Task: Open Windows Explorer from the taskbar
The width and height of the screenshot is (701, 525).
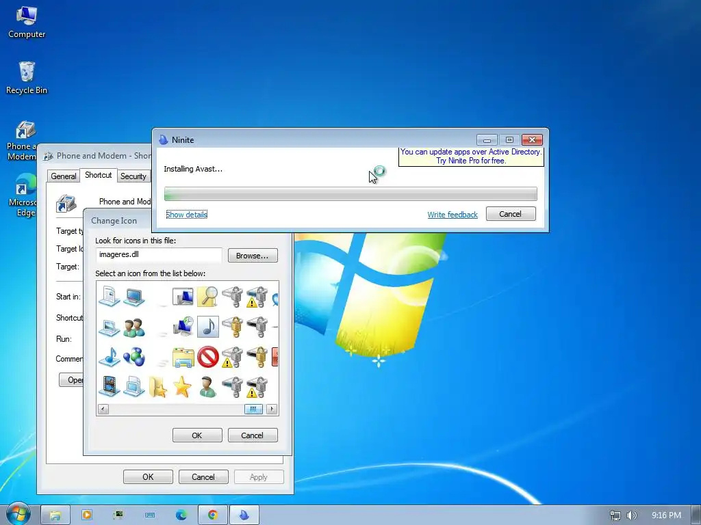Action: click(x=55, y=515)
